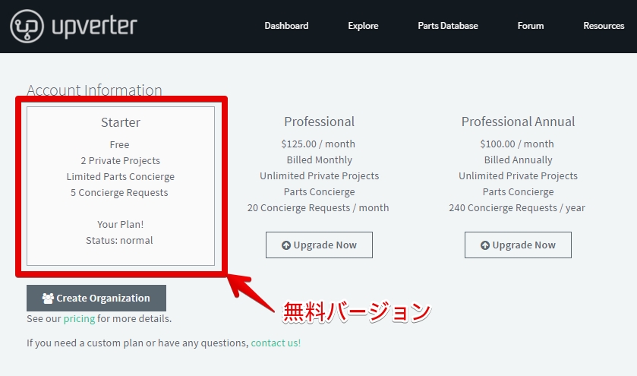This screenshot has width=637, height=376.
Task: Click Upgrade Now under Professional plan
Action: (319, 245)
